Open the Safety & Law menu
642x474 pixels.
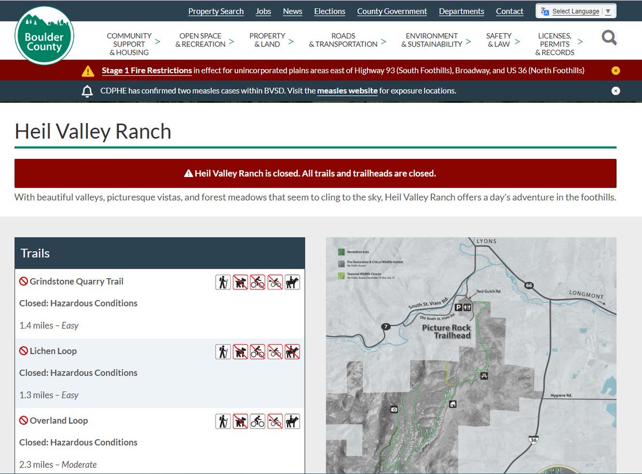pos(499,40)
